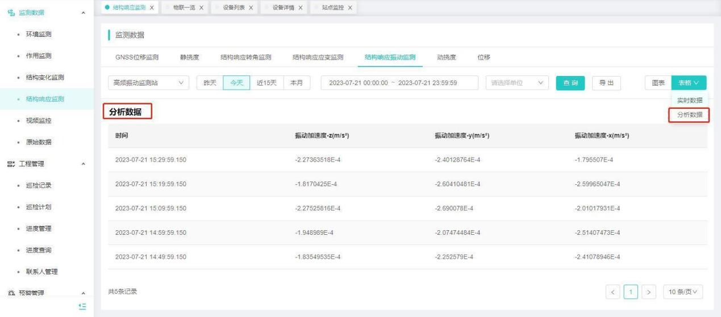The height and width of the screenshot is (317, 721).
Task: Click the 导出 button
Action: pyautogui.click(x=606, y=83)
